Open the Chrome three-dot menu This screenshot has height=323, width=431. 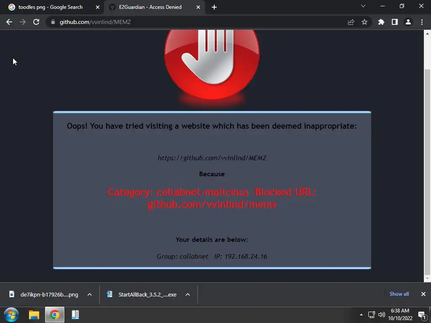coord(422,22)
